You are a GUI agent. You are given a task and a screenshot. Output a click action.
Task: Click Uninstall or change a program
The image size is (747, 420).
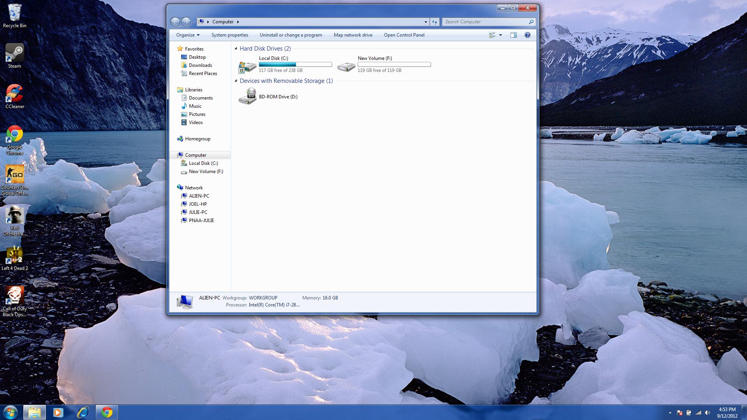point(291,35)
